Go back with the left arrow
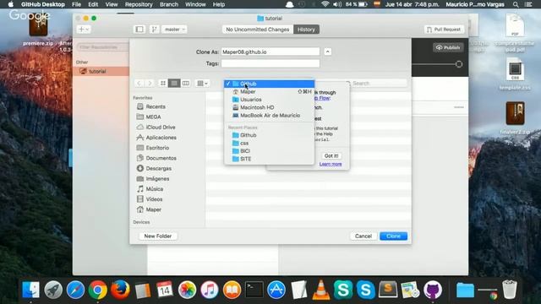 pos(139,83)
